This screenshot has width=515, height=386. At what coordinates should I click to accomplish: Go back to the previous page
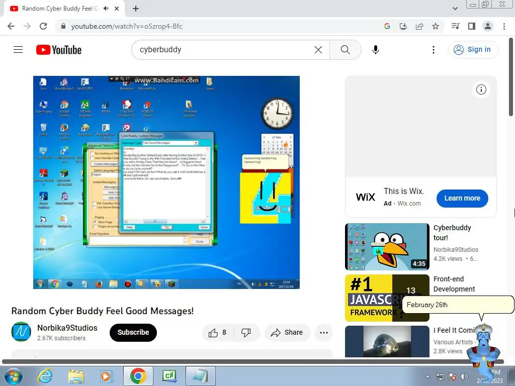click(11, 26)
